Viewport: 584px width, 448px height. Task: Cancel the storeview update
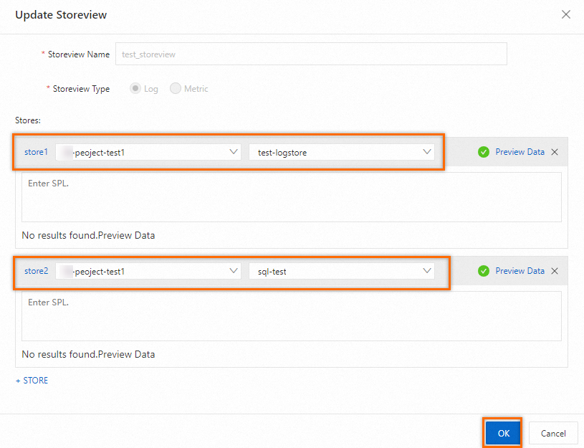click(553, 433)
